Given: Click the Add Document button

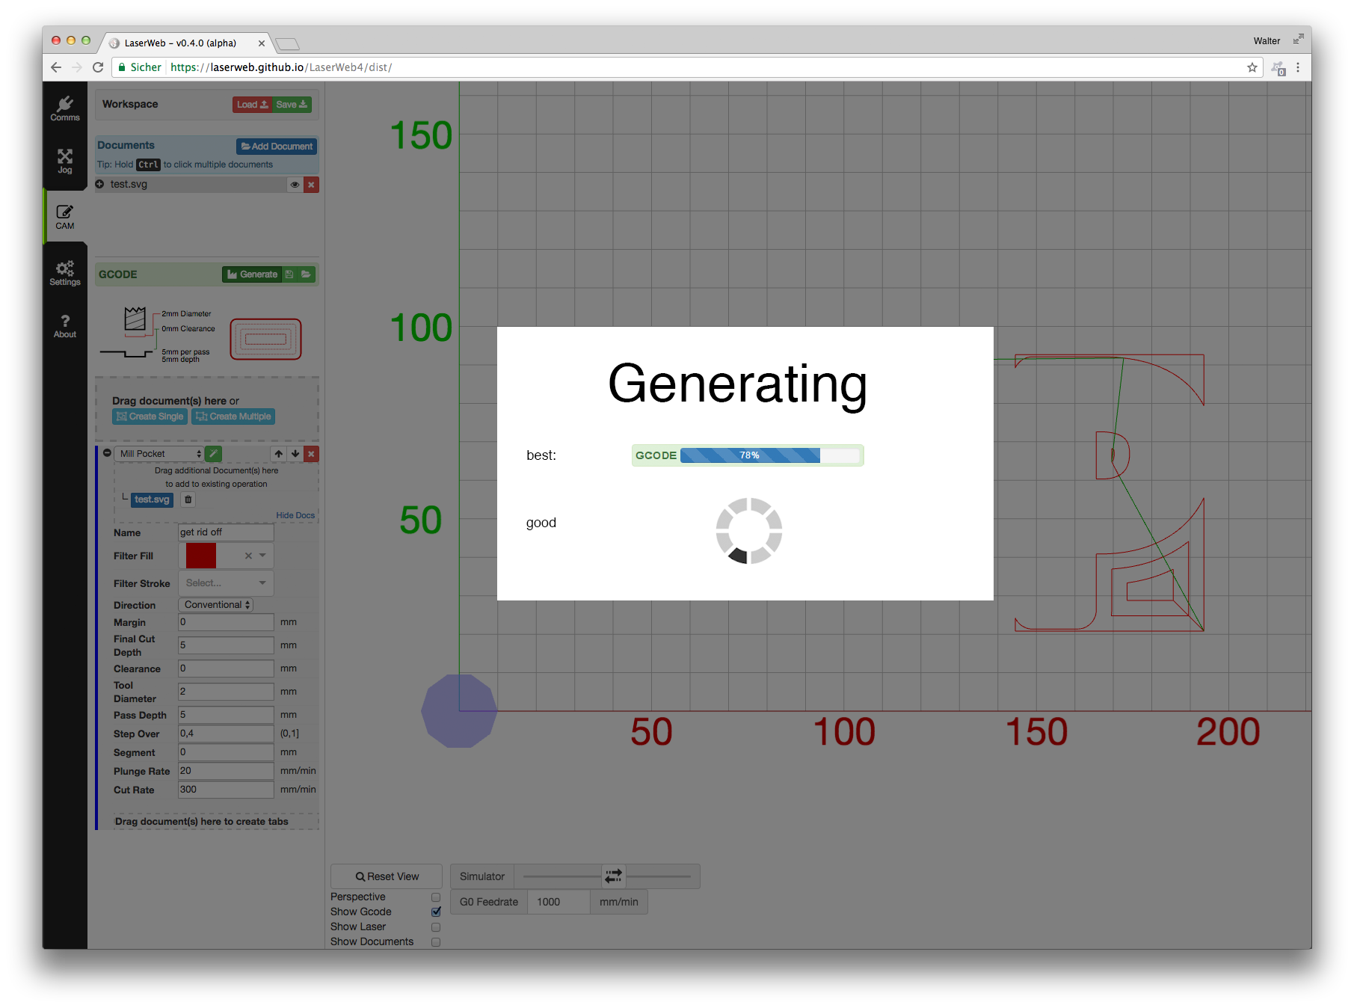Looking at the screenshot, I should [277, 147].
